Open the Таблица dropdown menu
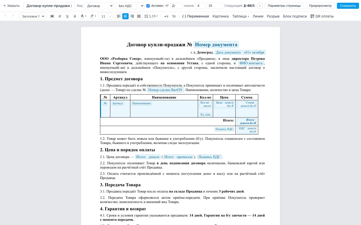 [x=240, y=16]
